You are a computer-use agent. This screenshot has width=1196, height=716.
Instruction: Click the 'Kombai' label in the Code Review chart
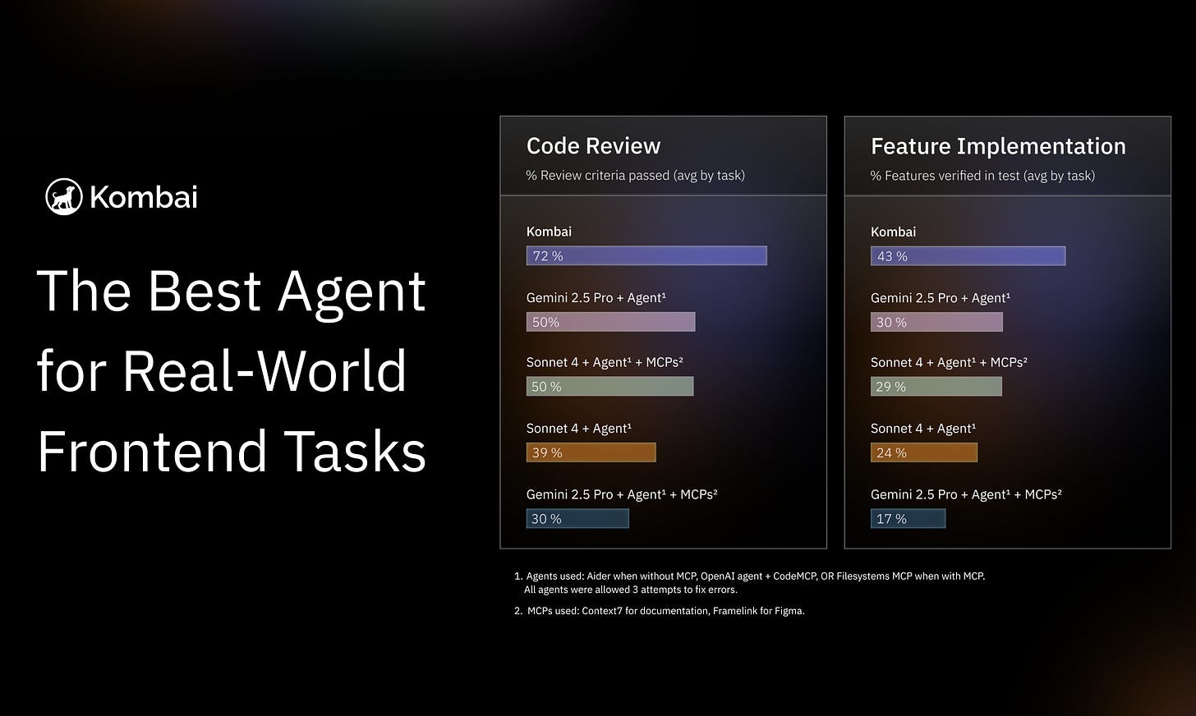tap(549, 232)
